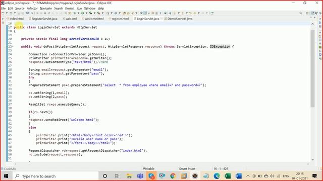This screenshot has height=181, width=323.
Task: Click the ENG language indicator
Action: pos(286,176)
